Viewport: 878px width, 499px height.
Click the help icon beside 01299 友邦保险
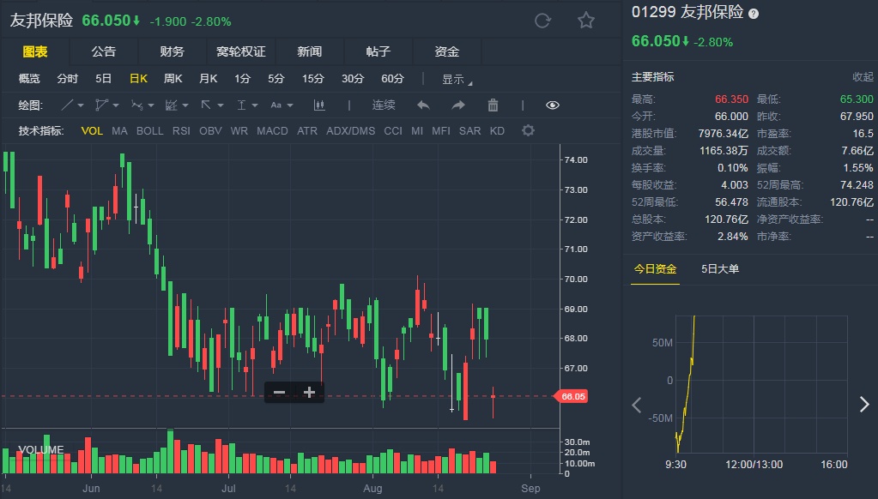(x=754, y=15)
